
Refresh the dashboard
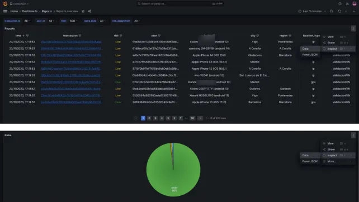(339, 11)
